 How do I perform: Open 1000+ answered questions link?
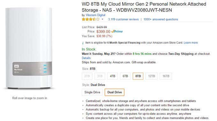point(161,20)
